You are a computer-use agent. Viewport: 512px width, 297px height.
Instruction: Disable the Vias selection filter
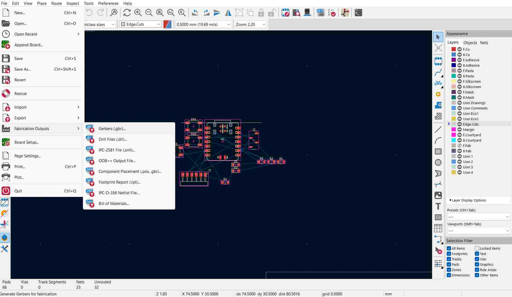[477, 259]
